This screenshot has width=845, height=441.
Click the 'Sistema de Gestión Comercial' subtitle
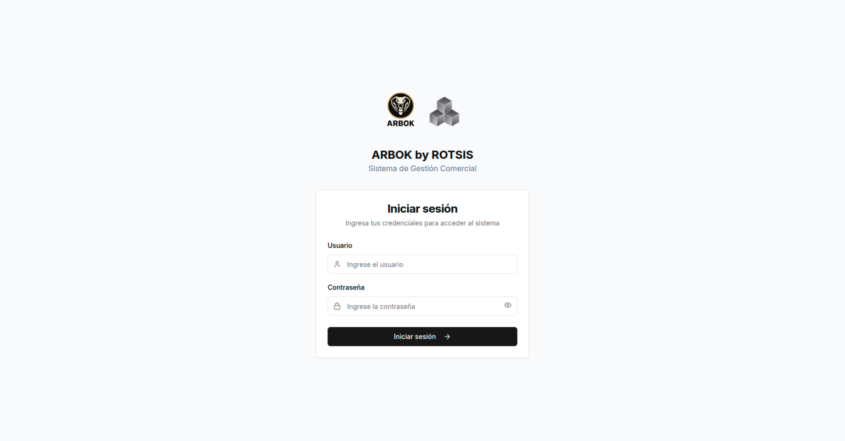pyautogui.click(x=422, y=169)
